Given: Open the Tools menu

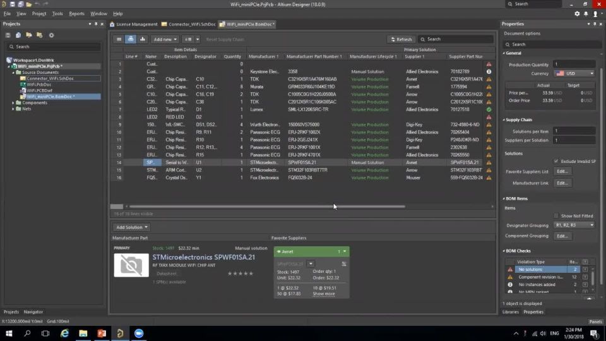Looking at the screenshot, I should [x=57, y=13].
